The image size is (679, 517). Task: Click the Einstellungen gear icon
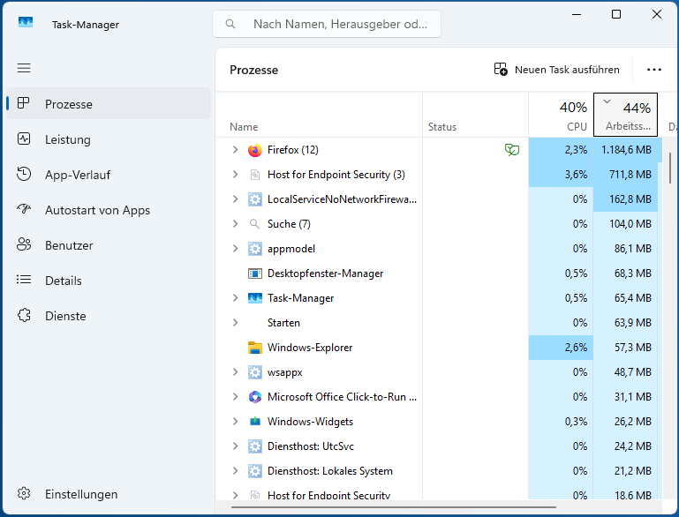point(23,494)
